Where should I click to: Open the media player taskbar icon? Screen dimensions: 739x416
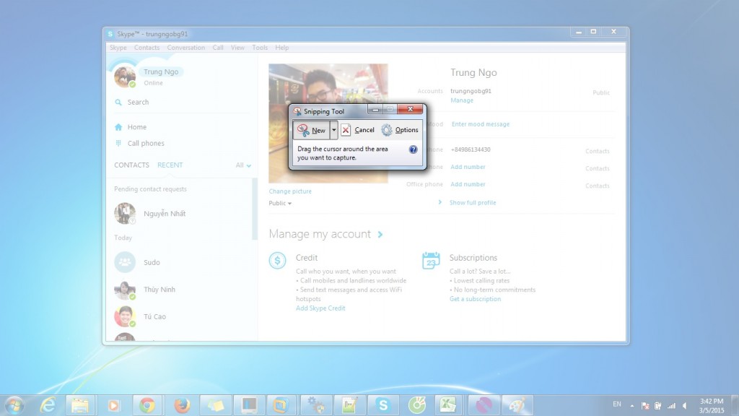pos(113,405)
